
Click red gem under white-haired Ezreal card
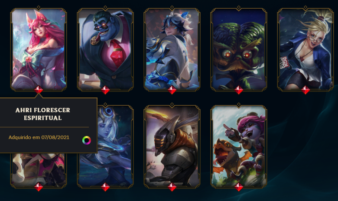172,90
